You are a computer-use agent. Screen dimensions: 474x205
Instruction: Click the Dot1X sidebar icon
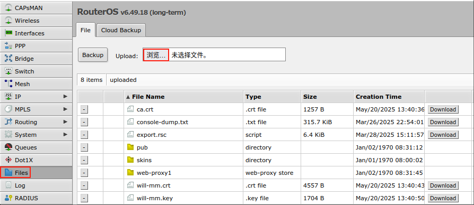click(9, 160)
